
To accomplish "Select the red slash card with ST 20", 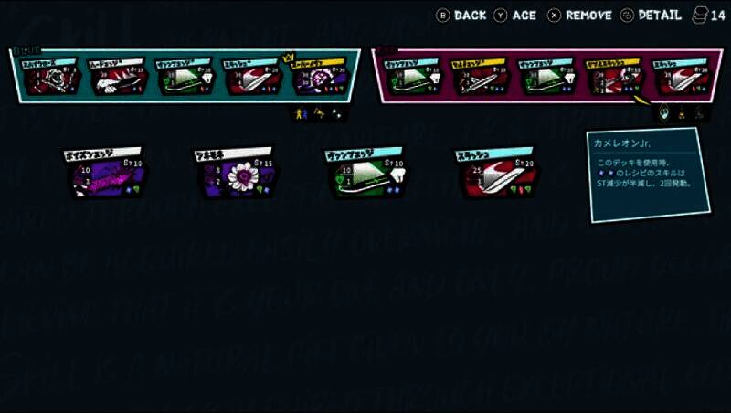I will [x=497, y=173].
